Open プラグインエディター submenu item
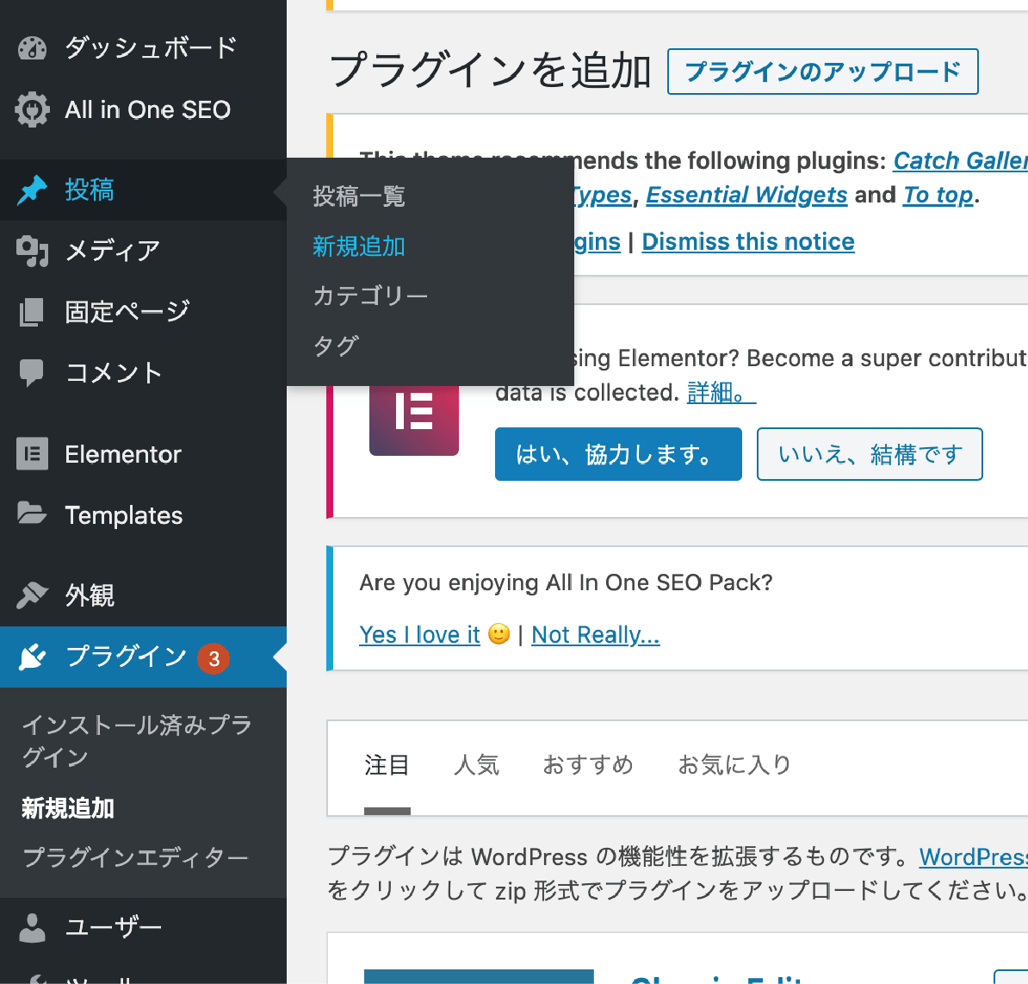1028x984 pixels. (x=135, y=857)
